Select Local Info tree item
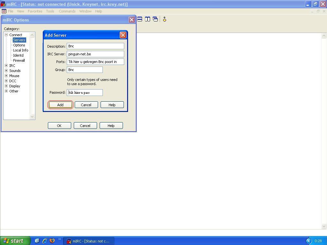This screenshot has height=245, width=327. [x=21, y=50]
